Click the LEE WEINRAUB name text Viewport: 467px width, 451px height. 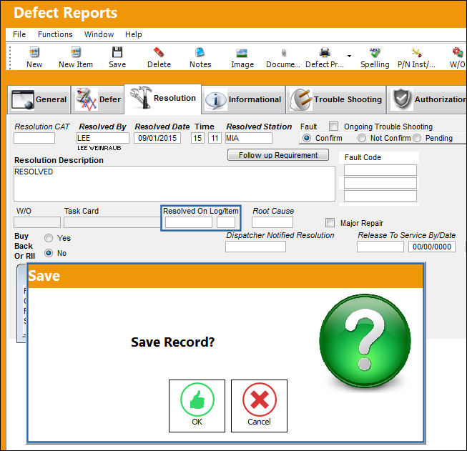[x=99, y=148]
